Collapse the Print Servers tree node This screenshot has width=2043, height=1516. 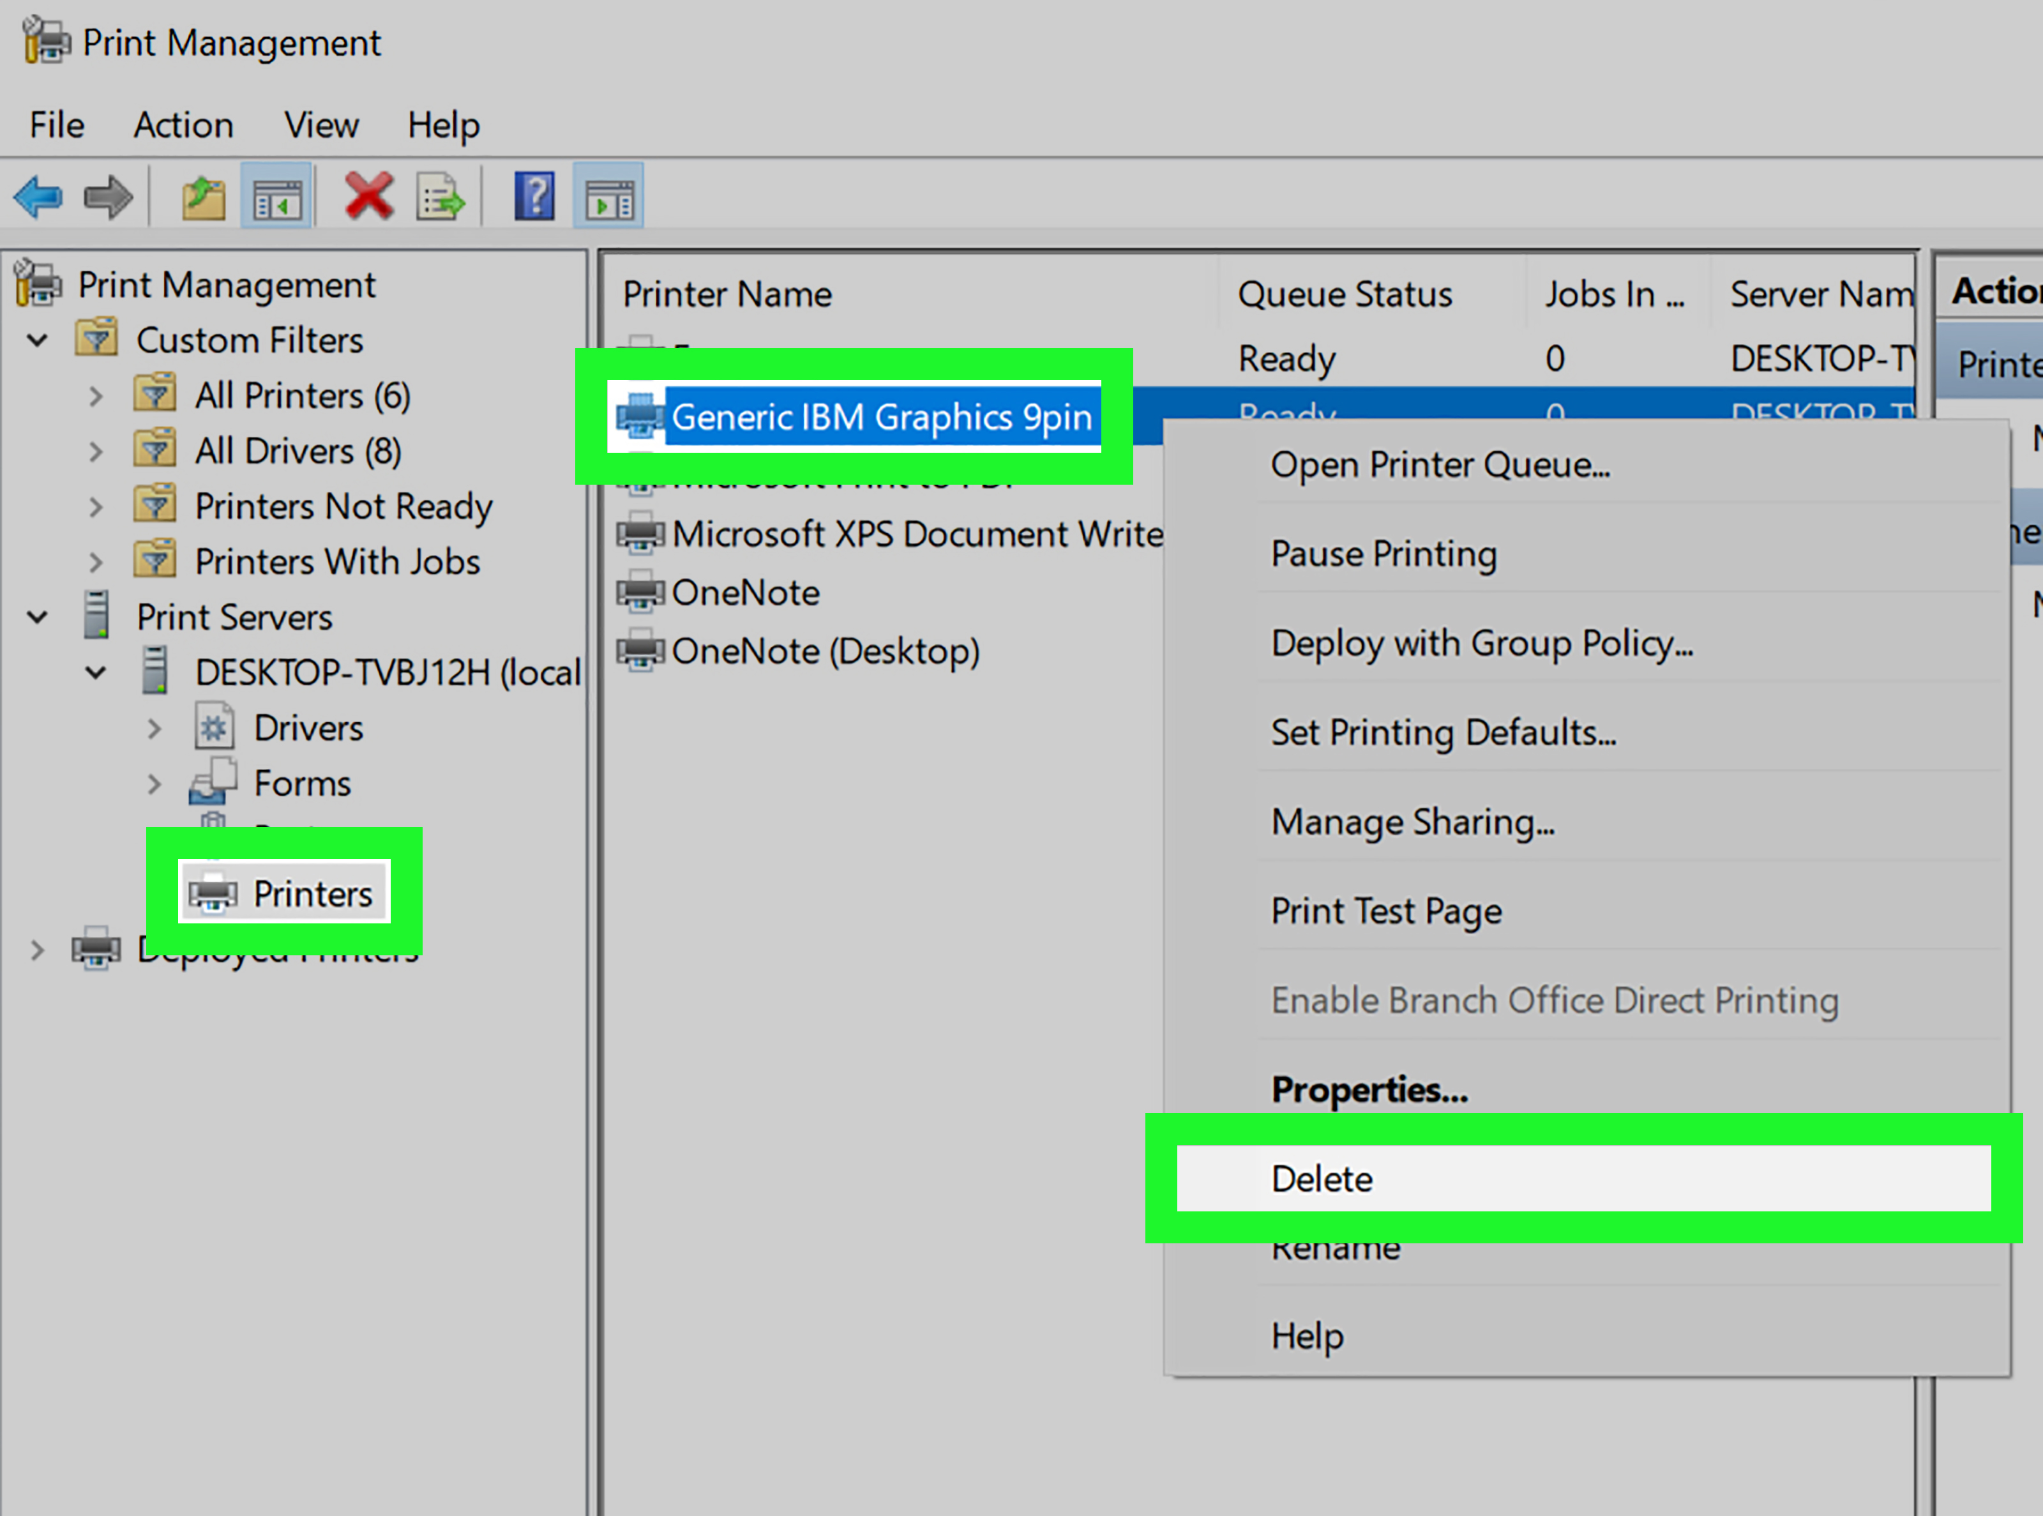tap(38, 618)
